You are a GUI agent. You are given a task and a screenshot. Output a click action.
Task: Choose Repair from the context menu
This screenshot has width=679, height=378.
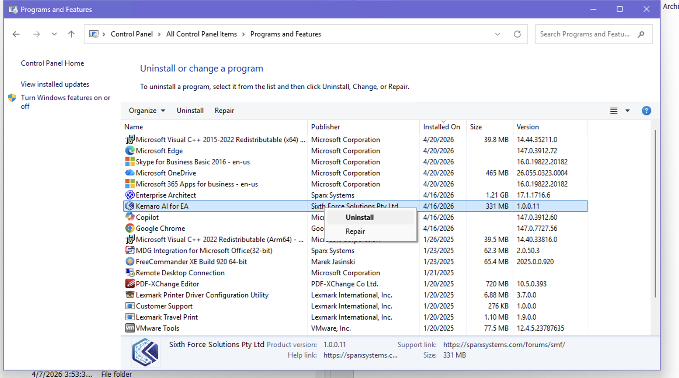(x=371, y=232)
